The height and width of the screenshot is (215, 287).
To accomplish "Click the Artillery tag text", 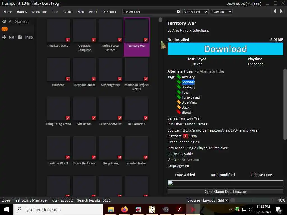I will (x=188, y=77).
